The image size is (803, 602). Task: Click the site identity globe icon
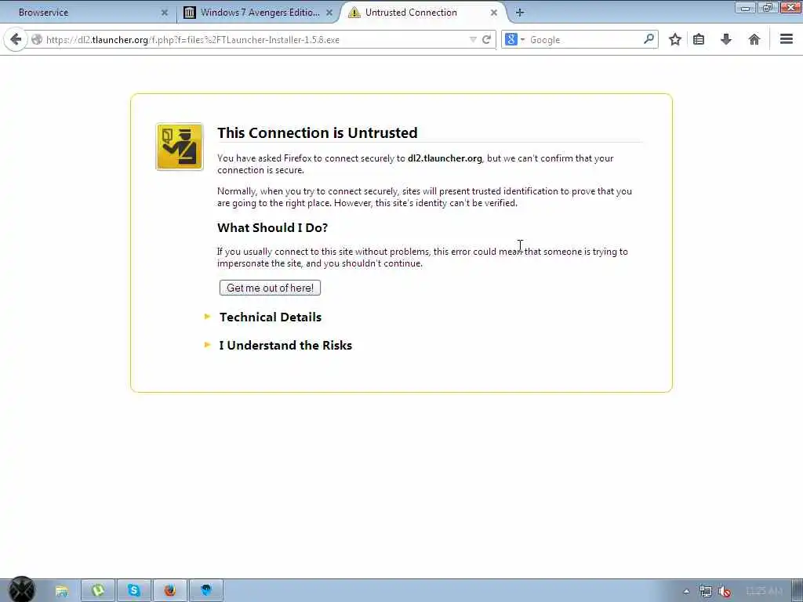[36, 39]
